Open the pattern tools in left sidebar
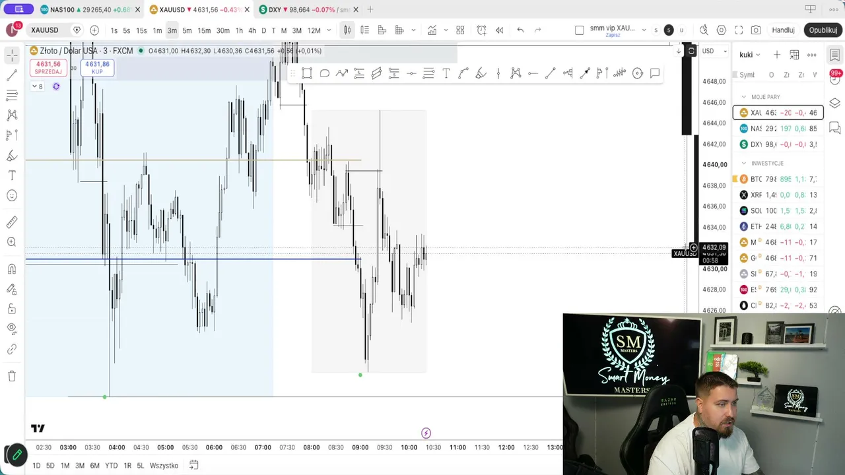Screen dimensions: 845x475 (x=12, y=115)
